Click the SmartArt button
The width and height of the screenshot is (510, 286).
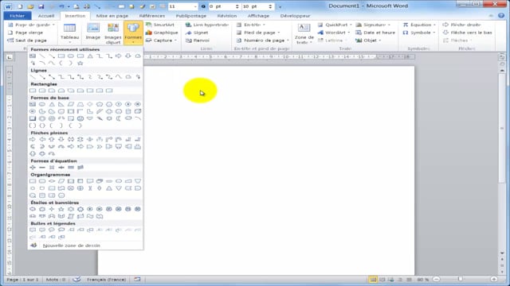pyautogui.click(x=160, y=25)
